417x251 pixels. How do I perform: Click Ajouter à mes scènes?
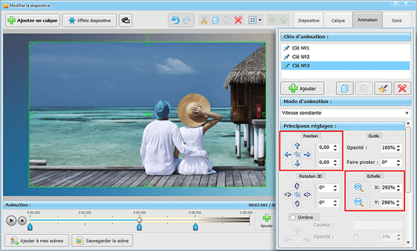point(37,241)
